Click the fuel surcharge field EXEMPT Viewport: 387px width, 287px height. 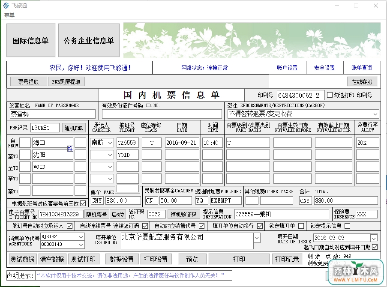[x=225, y=200]
